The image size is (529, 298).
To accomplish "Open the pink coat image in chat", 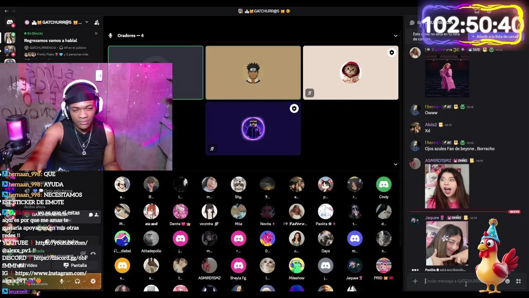I will coord(447,76).
